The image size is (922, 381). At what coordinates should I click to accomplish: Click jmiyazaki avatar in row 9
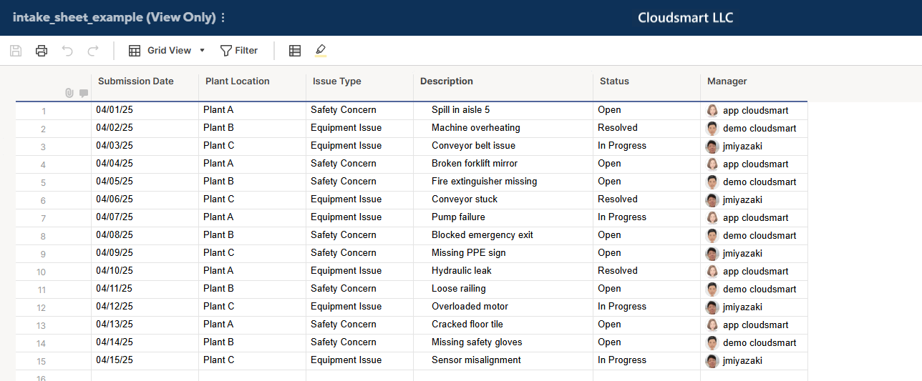pyautogui.click(x=712, y=254)
